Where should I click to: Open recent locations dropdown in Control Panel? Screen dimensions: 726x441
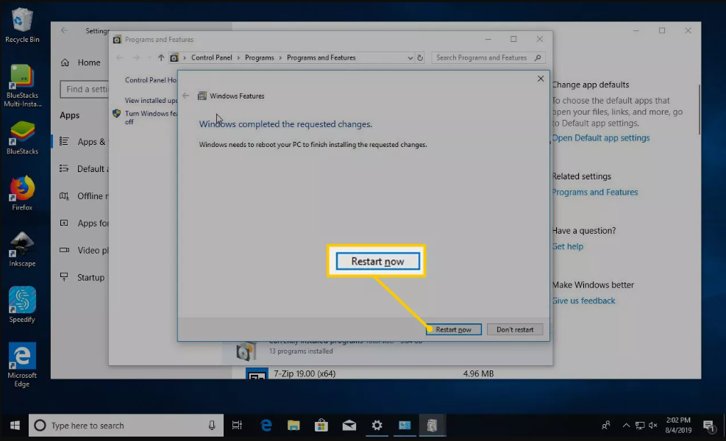click(149, 58)
